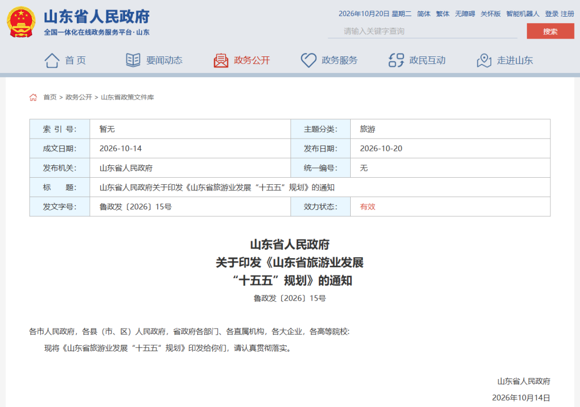Click the home house icon in navigation

pos(52,60)
